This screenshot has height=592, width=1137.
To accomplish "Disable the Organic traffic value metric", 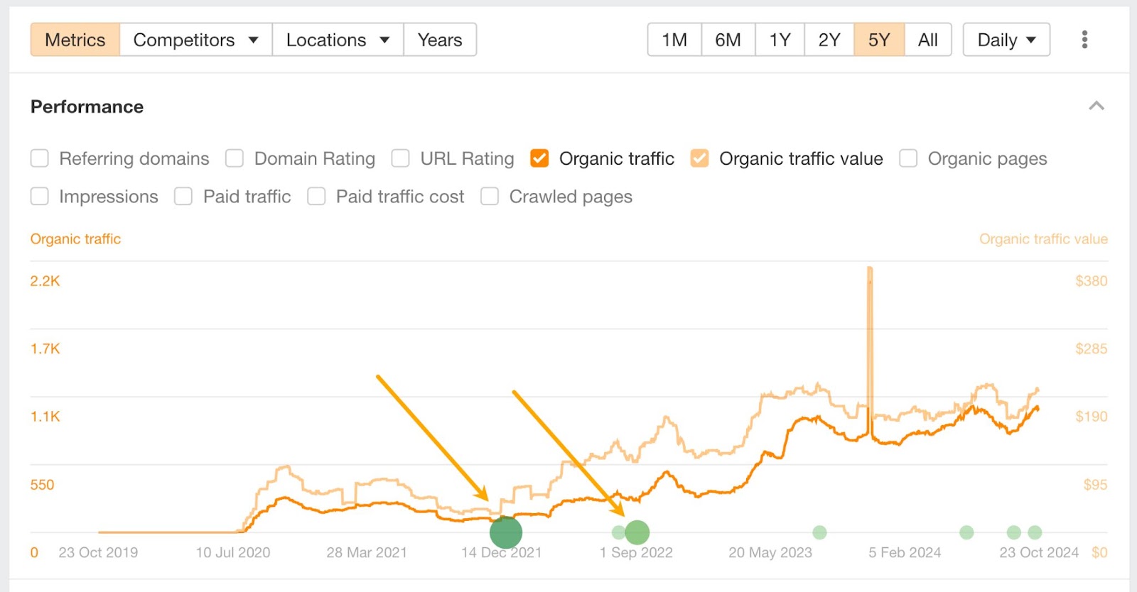I will tap(699, 158).
